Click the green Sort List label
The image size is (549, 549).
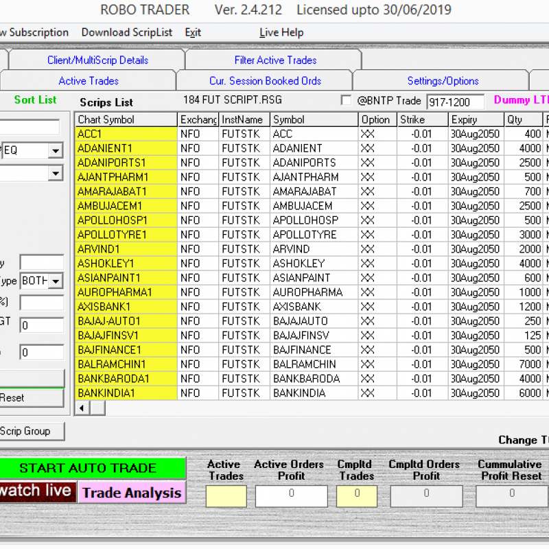click(x=34, y=100)
